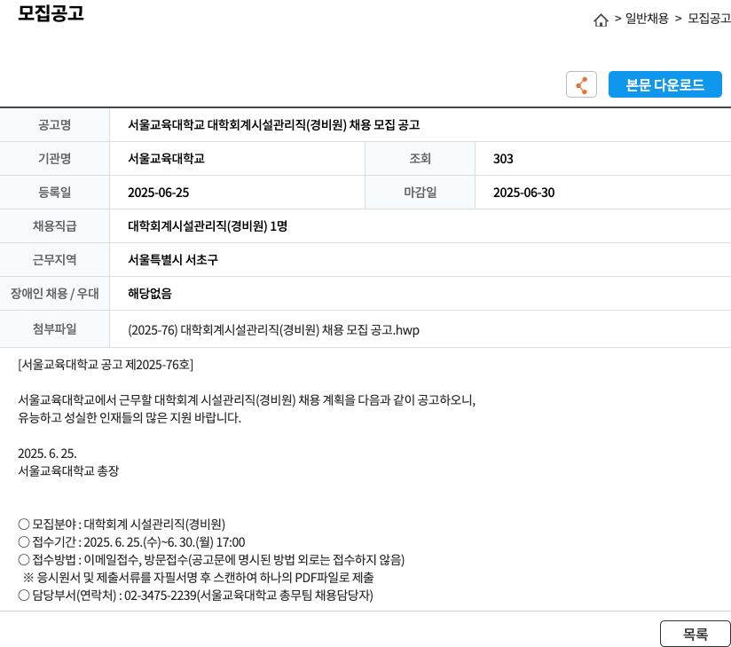Click the home icon in breadcrumb
Image resolution: width=731 pixels, height=647 pixels.
(x=601, y=20)
